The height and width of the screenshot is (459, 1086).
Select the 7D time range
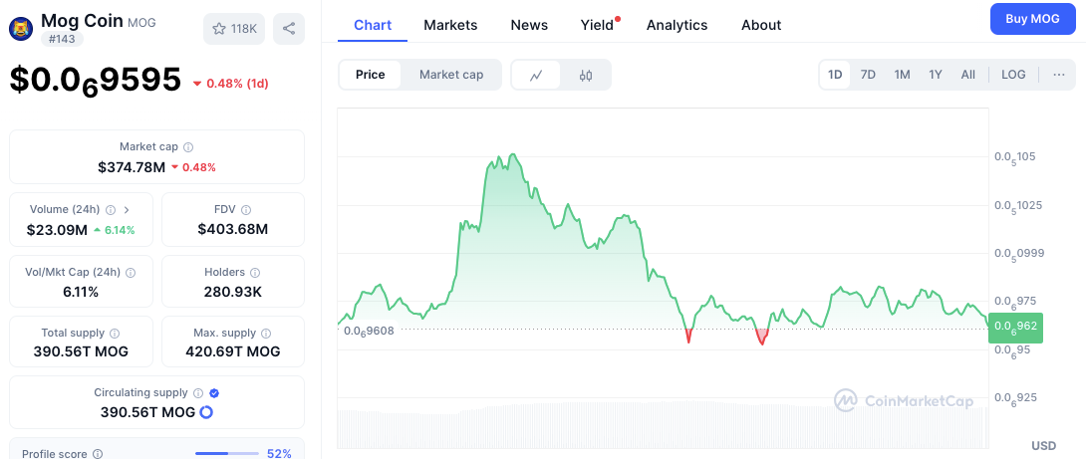[x=868, y=75]
